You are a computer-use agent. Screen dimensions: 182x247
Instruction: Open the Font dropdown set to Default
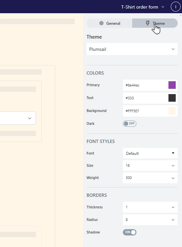(x=150, y=153)
